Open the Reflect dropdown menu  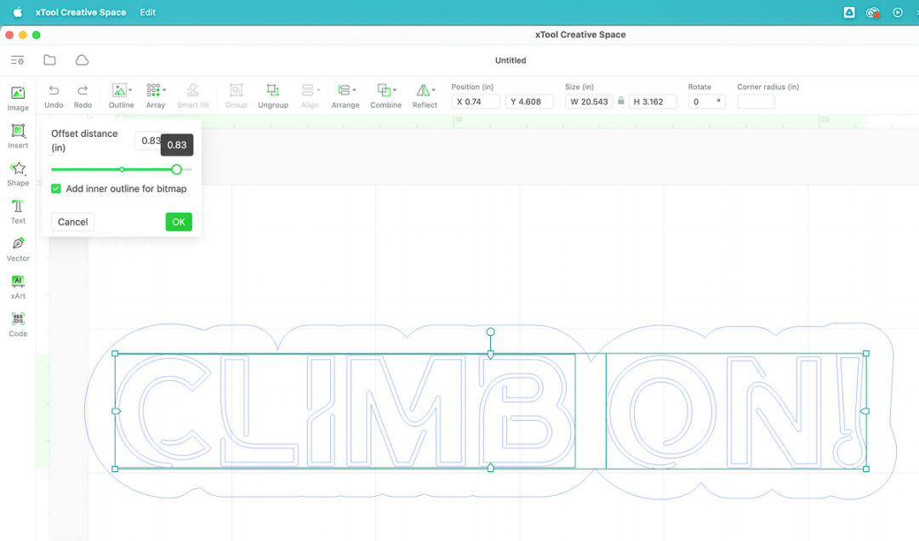click(x=434, y=90)
